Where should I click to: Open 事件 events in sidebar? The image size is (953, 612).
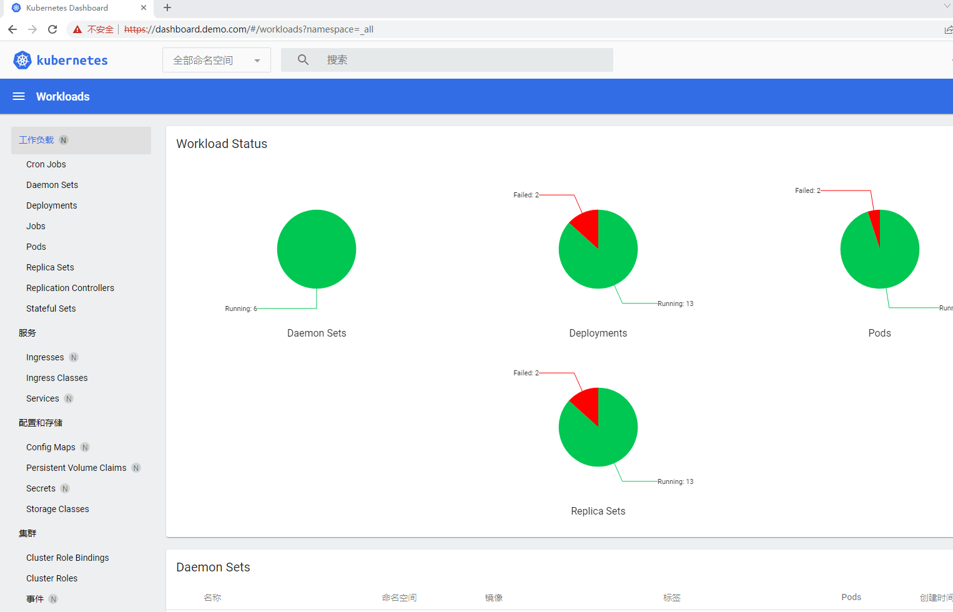35,599
